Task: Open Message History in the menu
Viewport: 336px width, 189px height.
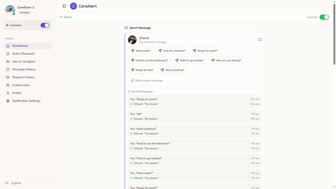Action: [x=28, y=69]
